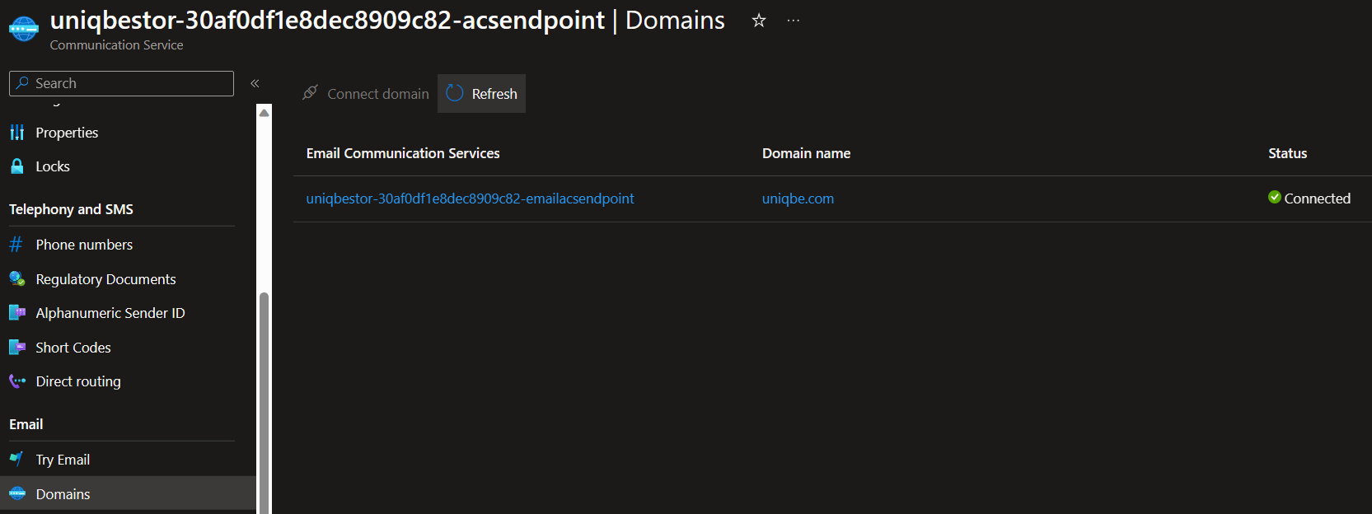Click the uniqbestor acsendpoint Domains page title

tap(387, 20)
